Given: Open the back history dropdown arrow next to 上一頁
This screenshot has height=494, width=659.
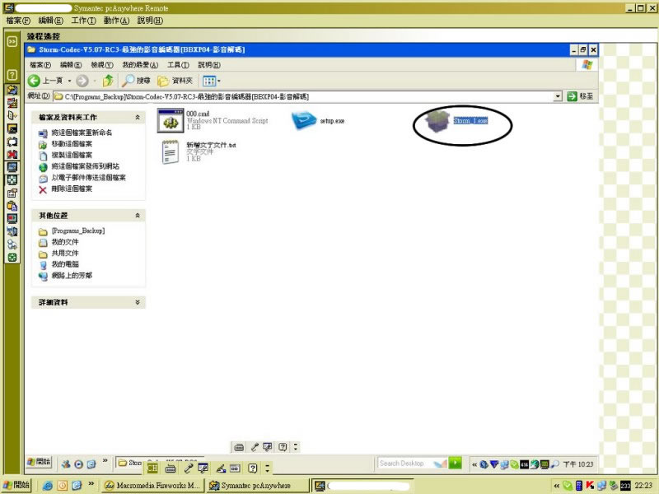Looking at the screenshot, I should tap(69, 81).
